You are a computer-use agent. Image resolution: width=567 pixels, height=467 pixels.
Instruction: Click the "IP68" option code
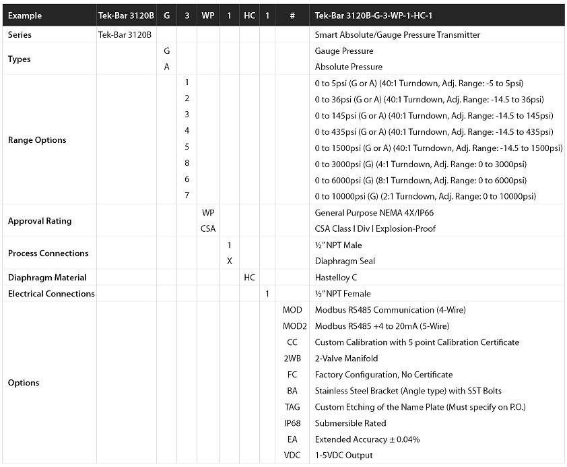coord(292,423)
